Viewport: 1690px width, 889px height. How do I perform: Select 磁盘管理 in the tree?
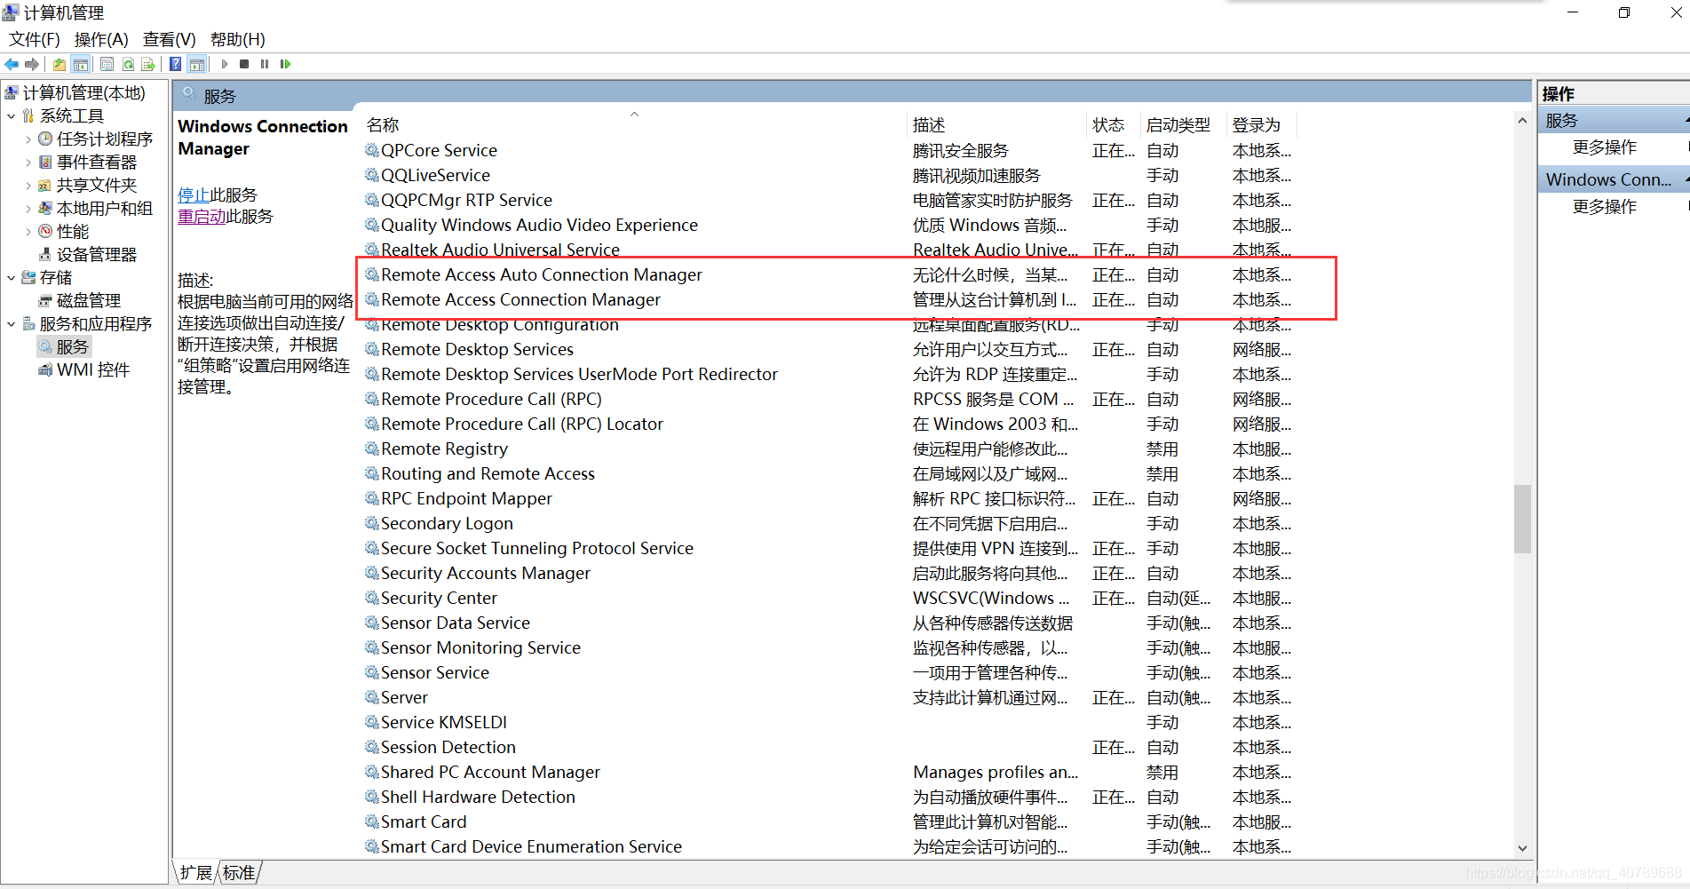point(88,300)
